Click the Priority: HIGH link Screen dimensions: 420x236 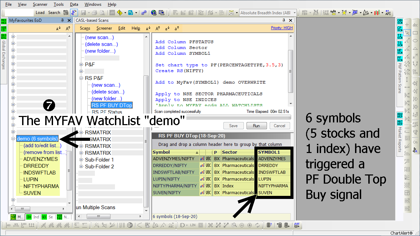coord(282,28)
